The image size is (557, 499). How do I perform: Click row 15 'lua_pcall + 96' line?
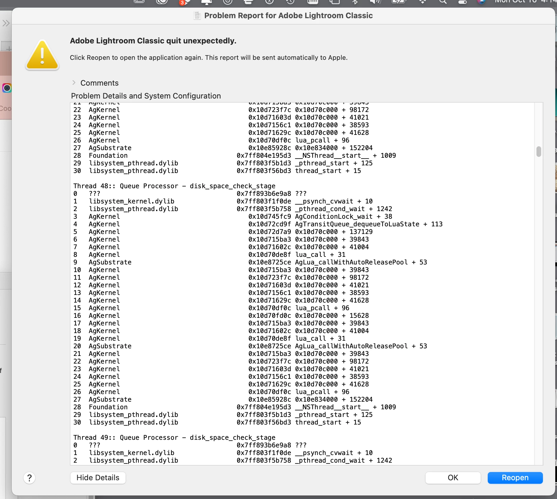click(211, 308)
